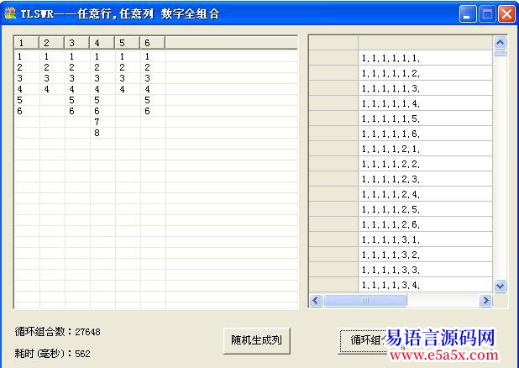
Task: Click the right arrow of horizontal scrollbar
Action: click(x=485, y=301)
